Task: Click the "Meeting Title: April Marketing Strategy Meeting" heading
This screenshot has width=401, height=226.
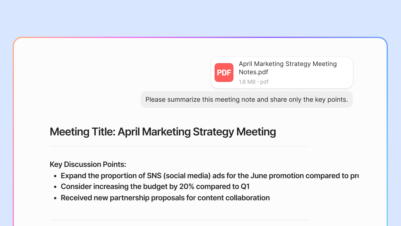Action: click(163, 132)
